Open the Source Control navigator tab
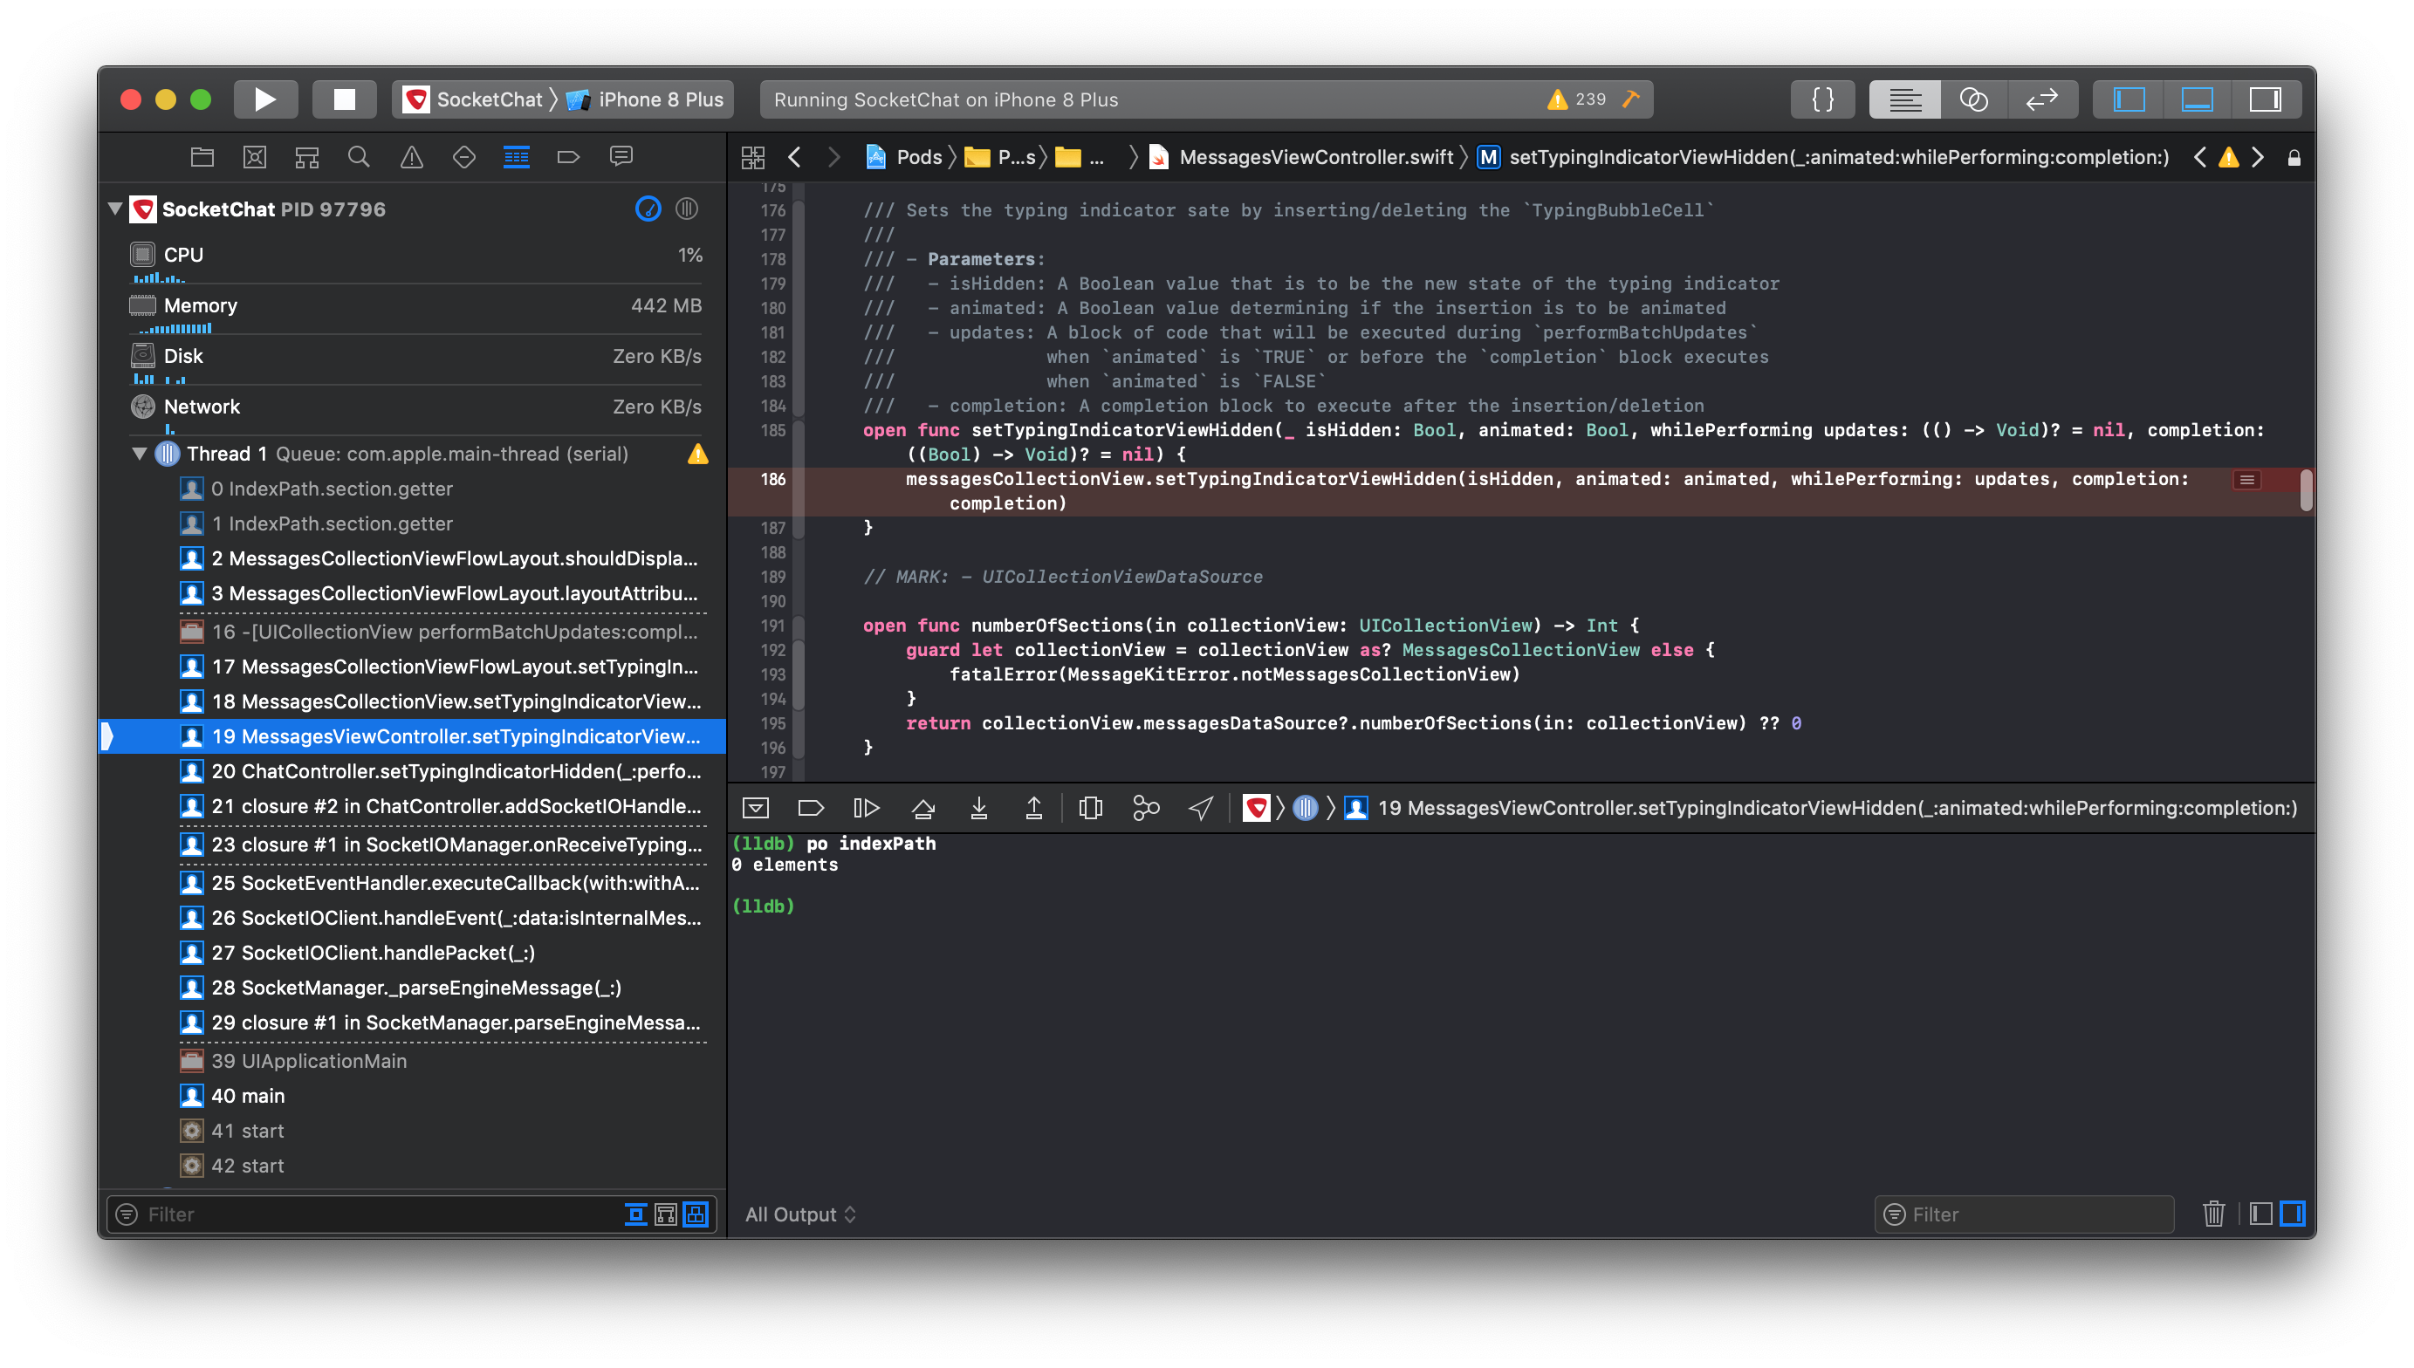2414x1368 pixels. click(x=255, y=157)
